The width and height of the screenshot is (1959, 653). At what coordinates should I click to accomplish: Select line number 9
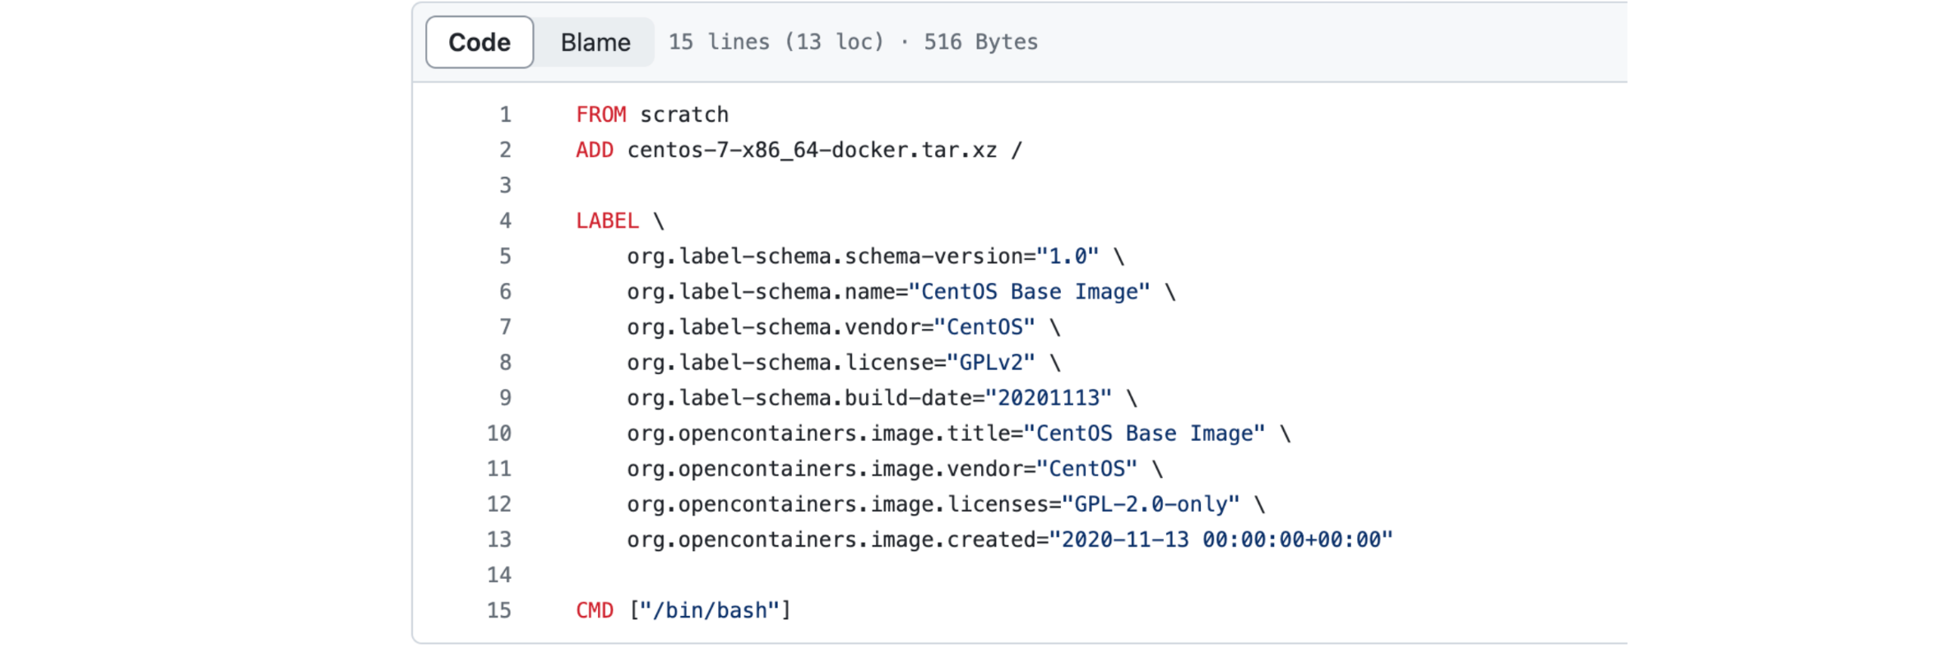[x=505, y=397]
